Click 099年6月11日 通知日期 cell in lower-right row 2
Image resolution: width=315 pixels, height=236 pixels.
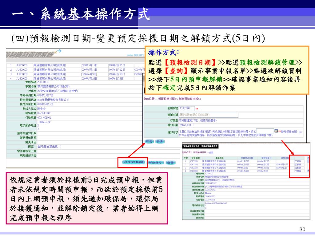point(282,165)
